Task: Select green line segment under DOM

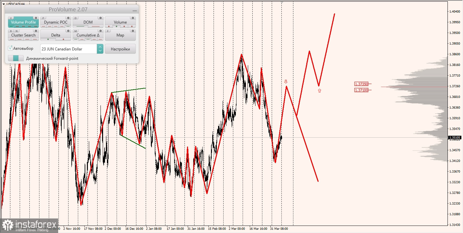Action: coord(80,26)
